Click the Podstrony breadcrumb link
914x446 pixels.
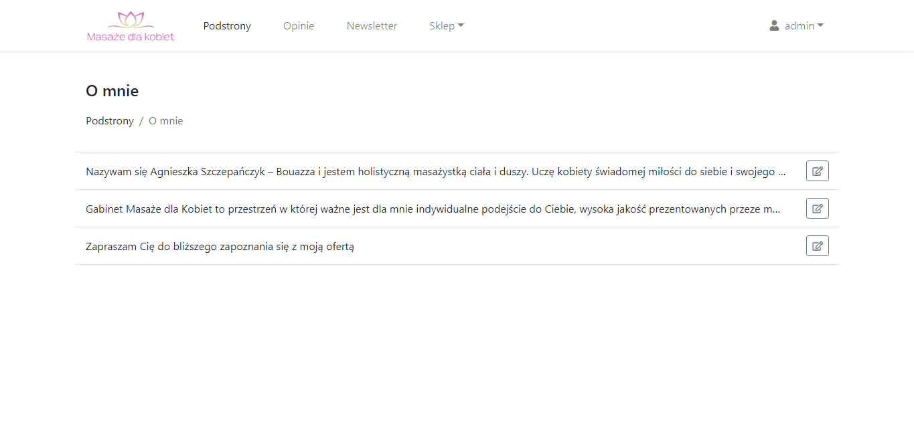click(109, 120)
